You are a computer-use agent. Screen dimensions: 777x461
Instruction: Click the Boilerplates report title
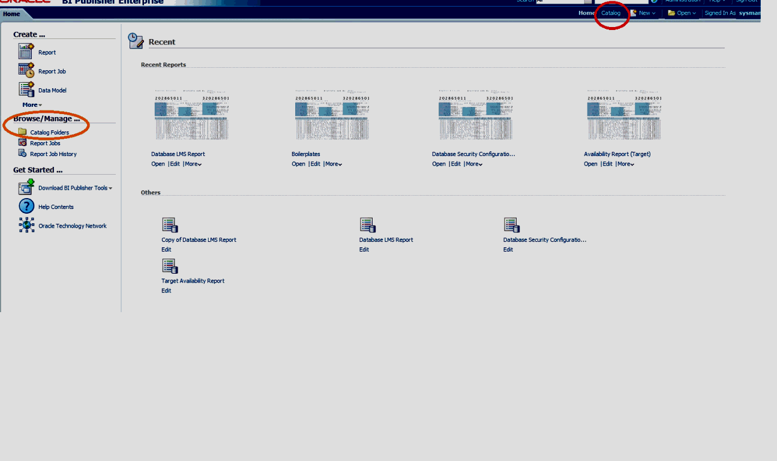pyautogui.click(x=306, y=154)
